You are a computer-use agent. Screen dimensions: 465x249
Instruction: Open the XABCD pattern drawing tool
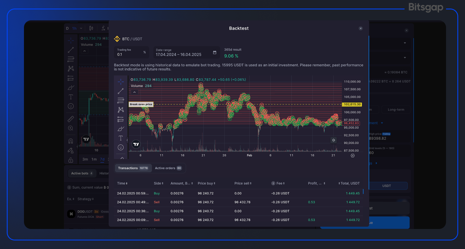[x=121, y=110]
